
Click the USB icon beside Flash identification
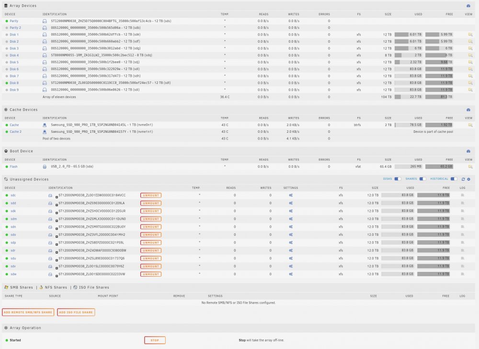[x=45, y=166]
